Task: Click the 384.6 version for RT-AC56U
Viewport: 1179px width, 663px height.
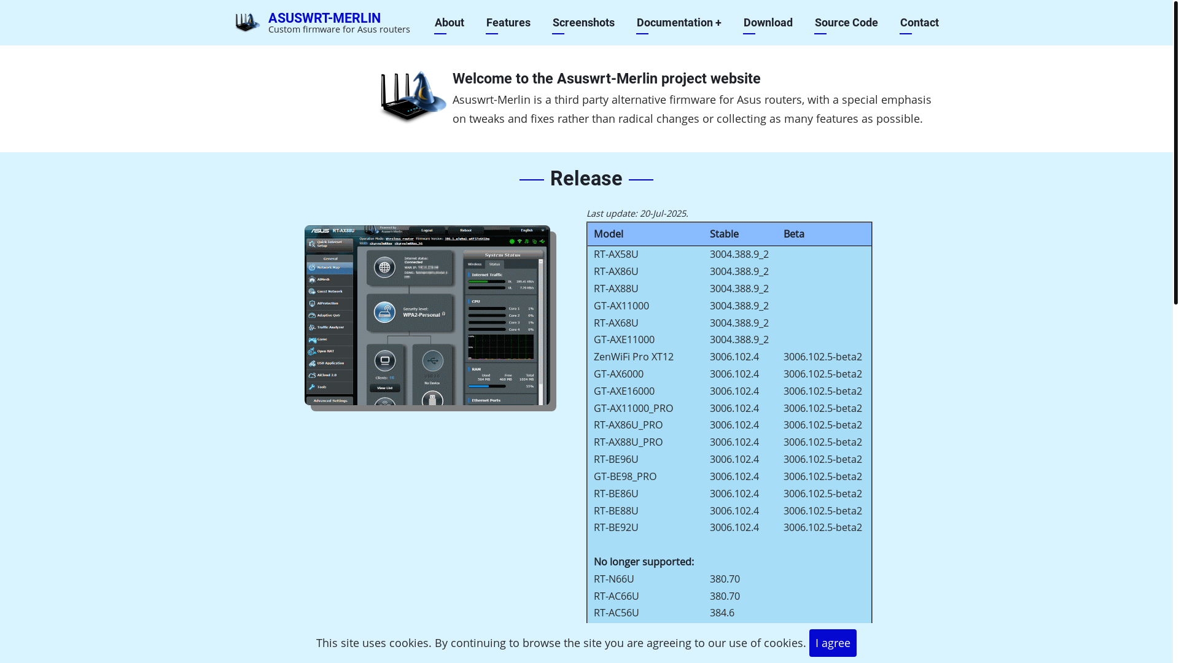Action: tap(722, 613)
